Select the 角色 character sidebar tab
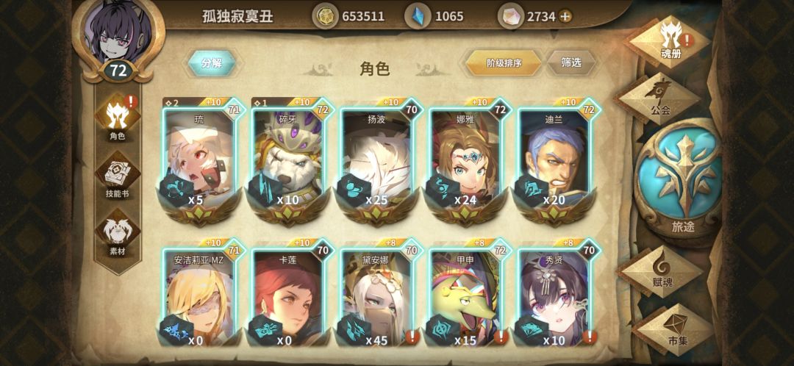This screenshot has width=794, height=366. (118, 118)
